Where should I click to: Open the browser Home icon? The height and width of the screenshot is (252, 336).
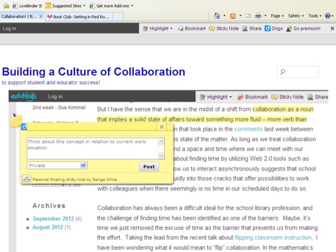(x=217, y=16)
